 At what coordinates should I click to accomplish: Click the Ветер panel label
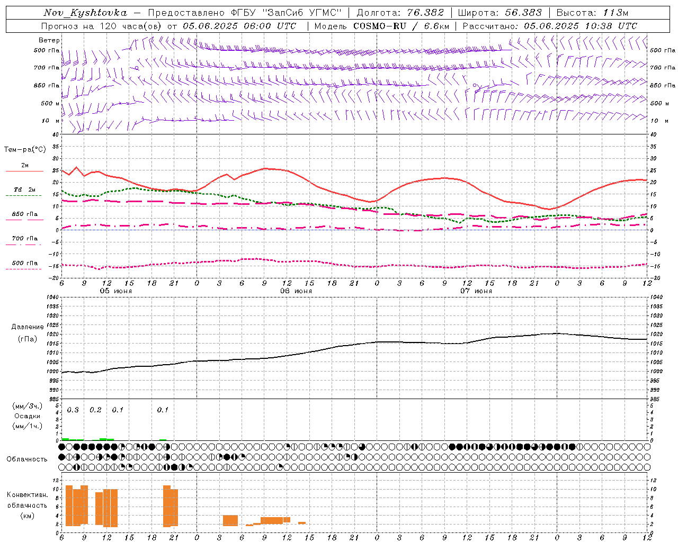tap(49, 40)
